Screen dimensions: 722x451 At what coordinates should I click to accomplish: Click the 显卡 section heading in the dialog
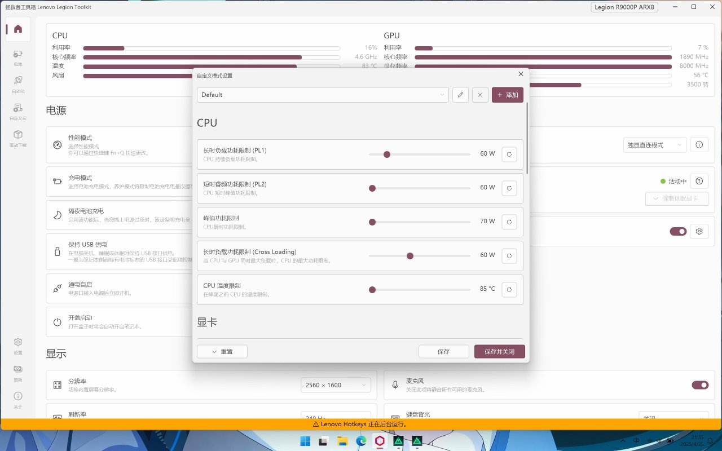tap(207, 322)
